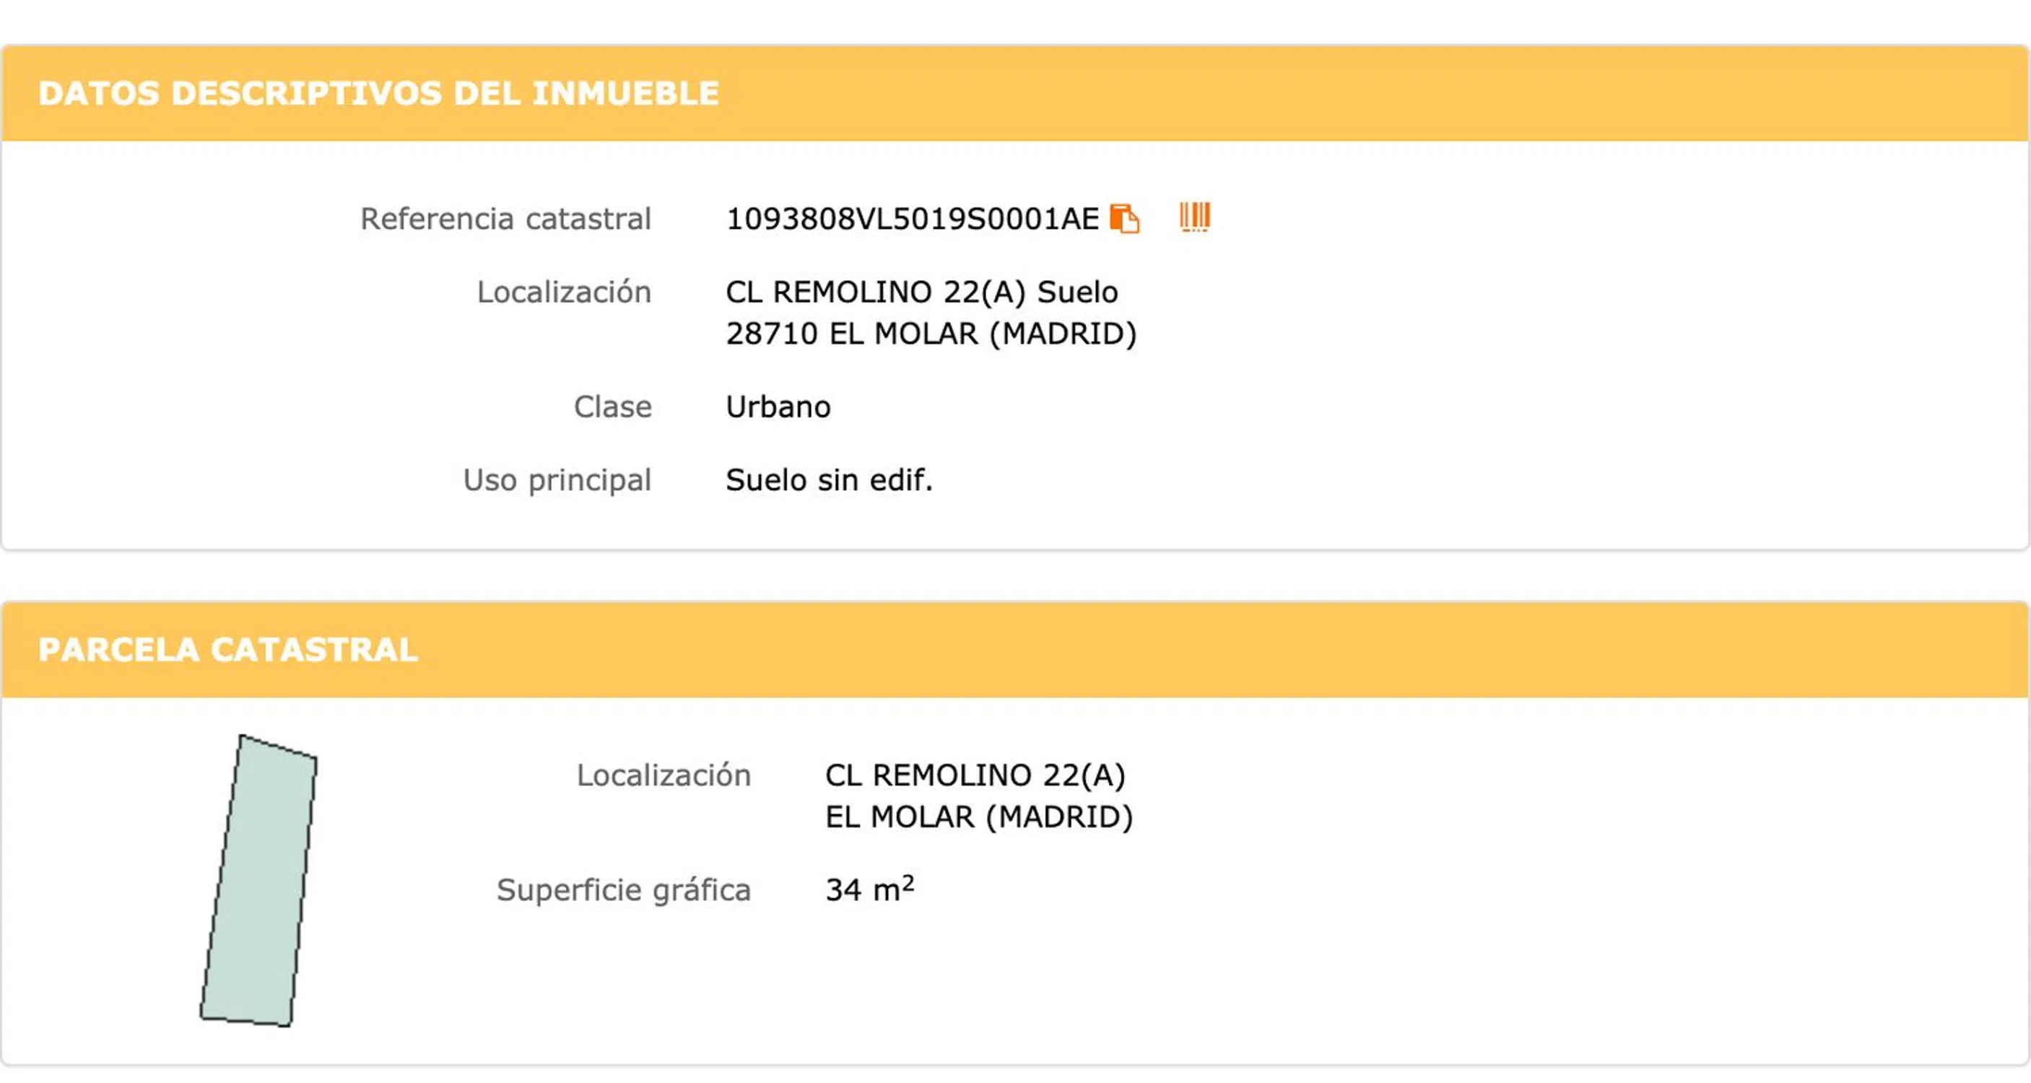Click the orange barcode icon
Image resolution: width=2031 pixels, height=1083 pixels.
click(1193, 217)
